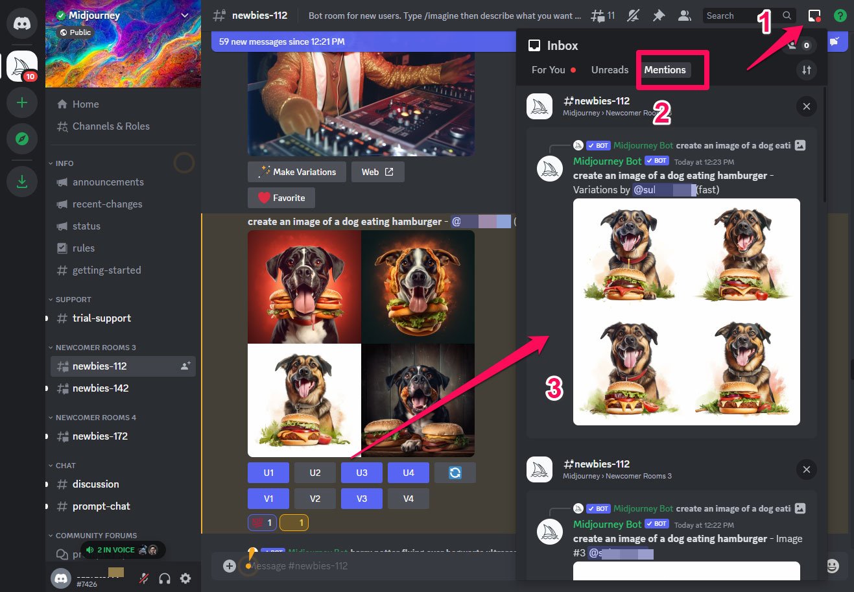This screenshot has height=592, width=854.
Task: Click the inbox sort arrows icon
Action: tap(807, 70)
